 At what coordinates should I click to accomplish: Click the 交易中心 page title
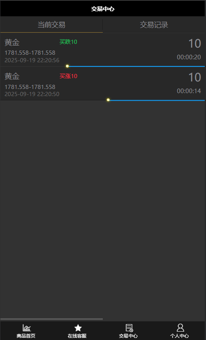point(102,9)
